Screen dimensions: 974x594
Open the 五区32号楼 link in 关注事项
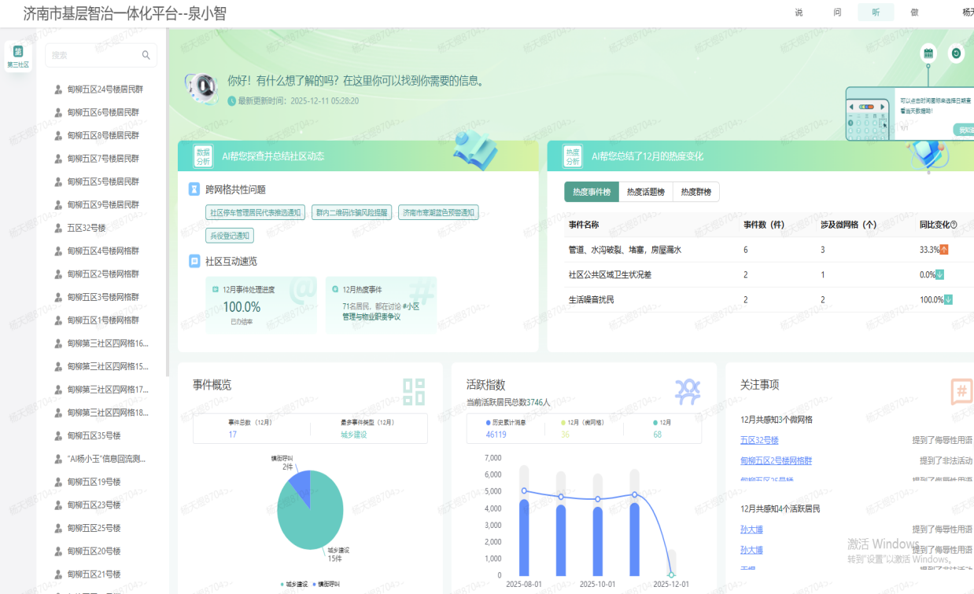[x=759, y=441]
